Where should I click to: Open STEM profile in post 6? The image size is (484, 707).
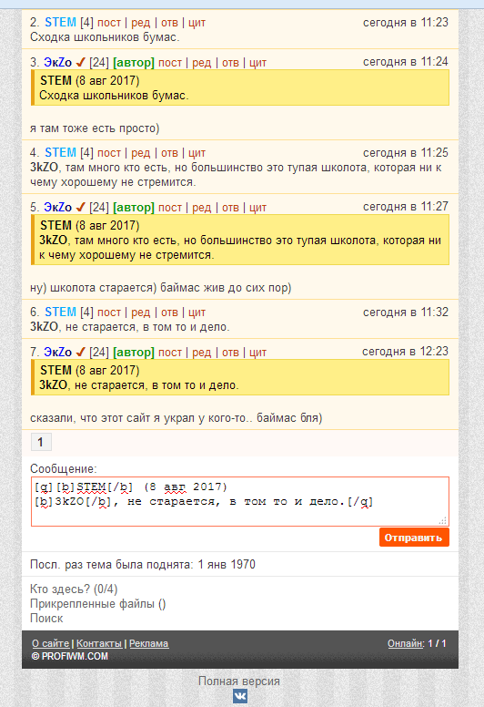pos(60,312)
